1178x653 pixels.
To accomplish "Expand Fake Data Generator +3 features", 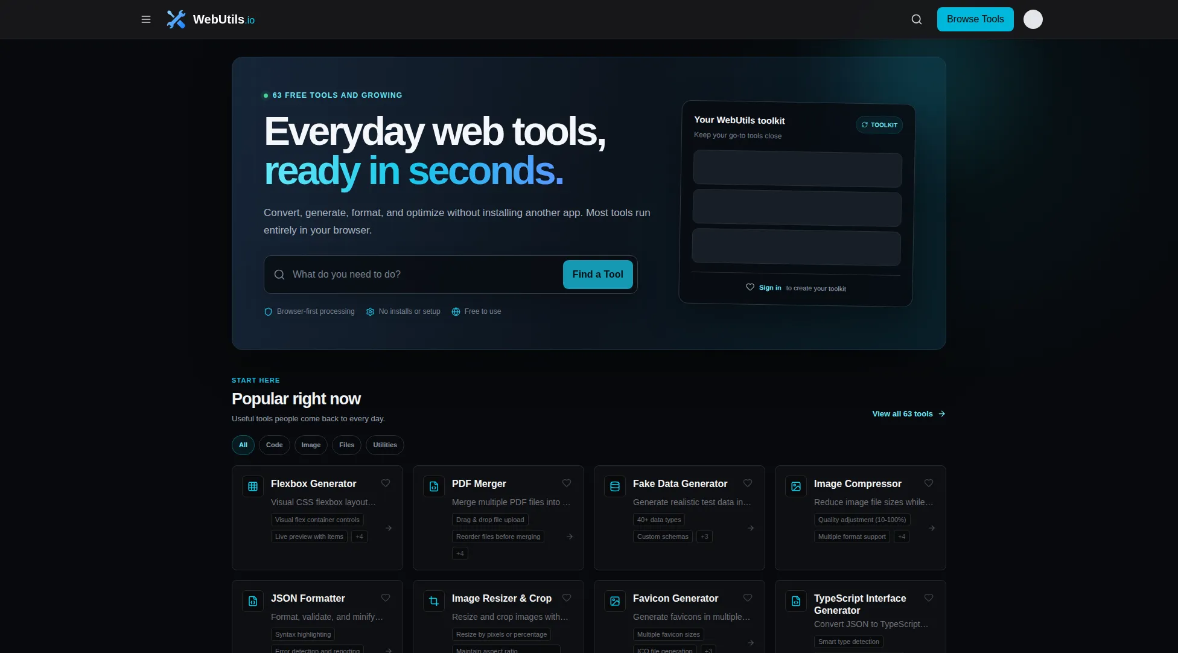I will [704, 537].
